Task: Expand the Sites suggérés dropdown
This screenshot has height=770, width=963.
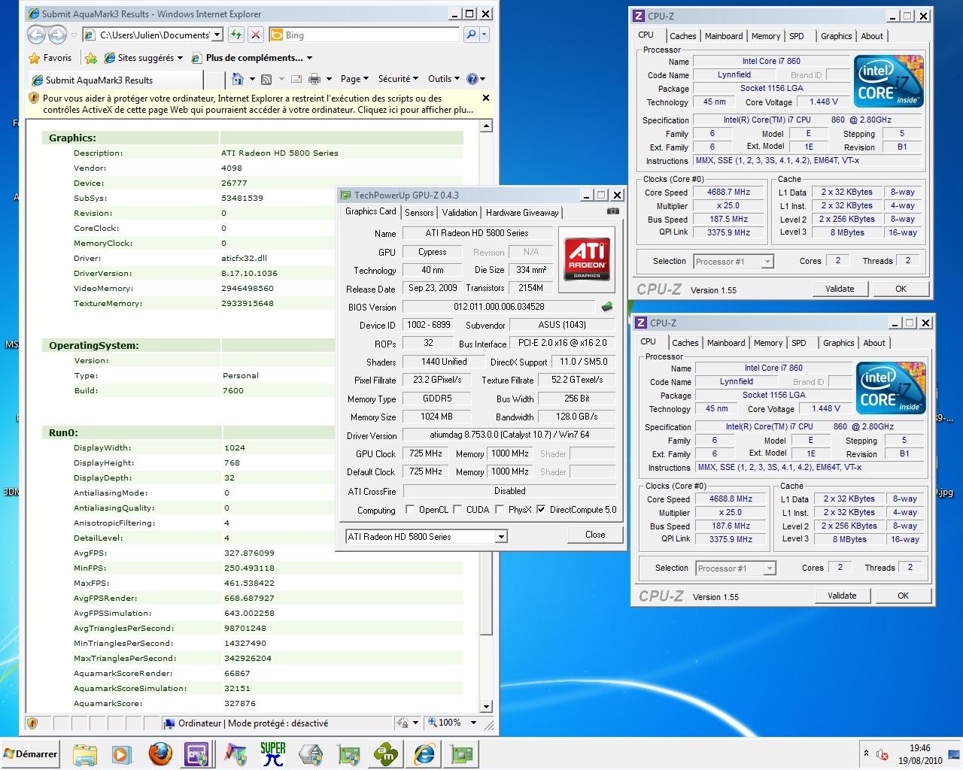Action: (x=180, y=58)
